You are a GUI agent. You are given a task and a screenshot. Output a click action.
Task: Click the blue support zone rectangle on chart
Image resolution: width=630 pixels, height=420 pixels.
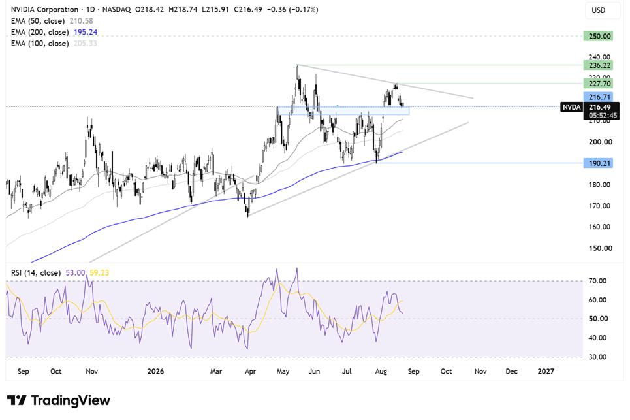[343, 110]
